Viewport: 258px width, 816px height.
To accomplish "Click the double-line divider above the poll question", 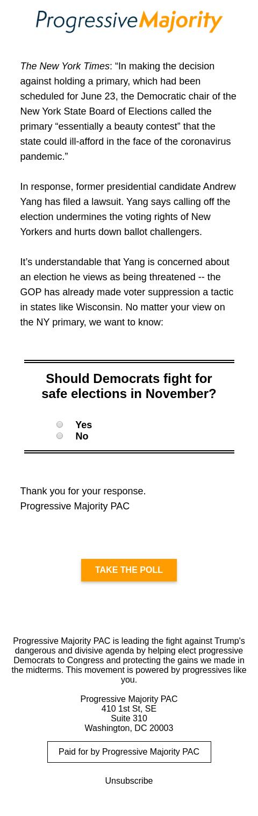I will pos(129,361).
